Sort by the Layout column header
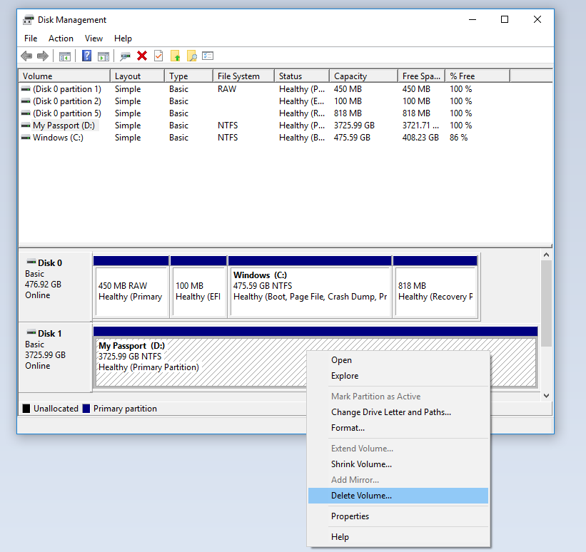This screenshot has width=586, height=552. [x=137, y=76]
